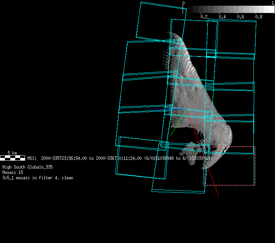Click the Mosaic 15 label
This screenshot has height=243, width=275.
[13, 172]
